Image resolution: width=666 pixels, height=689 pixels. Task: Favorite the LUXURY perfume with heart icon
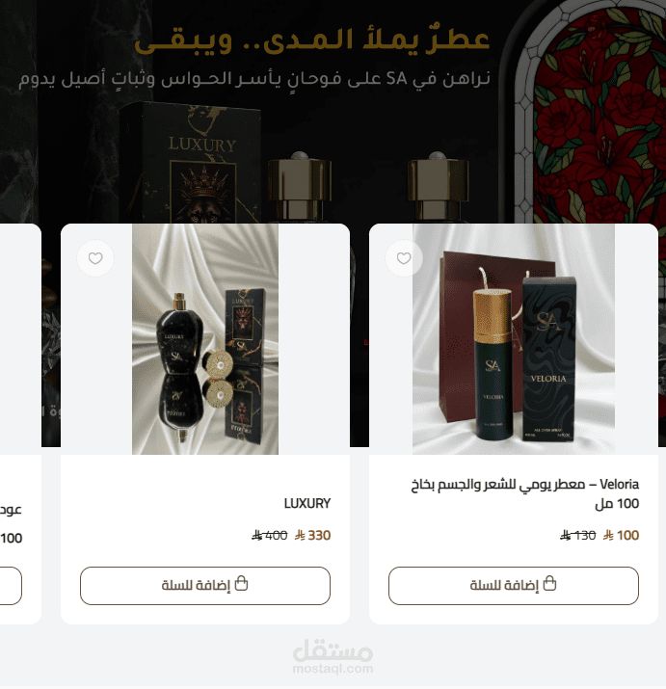[x=95, y=258]
